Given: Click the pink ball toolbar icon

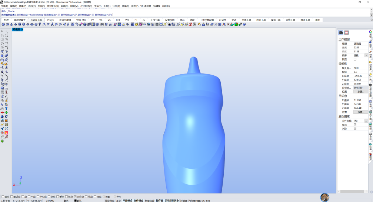Looking at the screenshot, I should tap(81, 24).
